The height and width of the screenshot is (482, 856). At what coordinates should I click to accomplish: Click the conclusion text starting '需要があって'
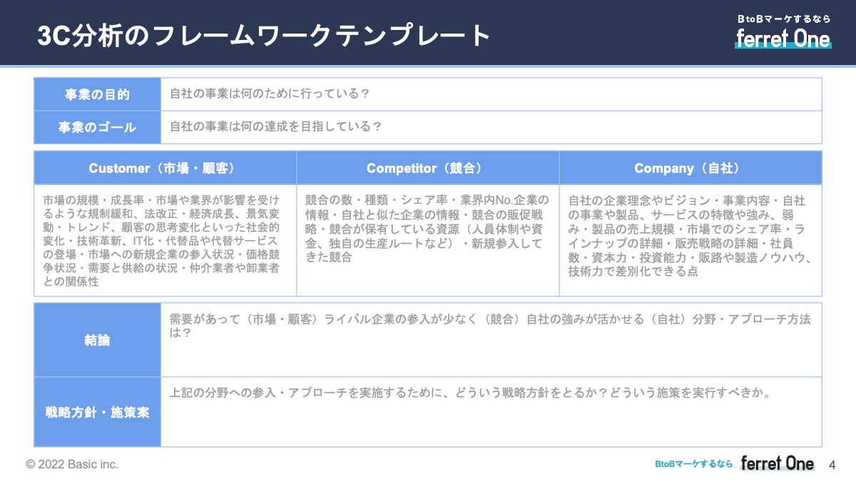490,326
